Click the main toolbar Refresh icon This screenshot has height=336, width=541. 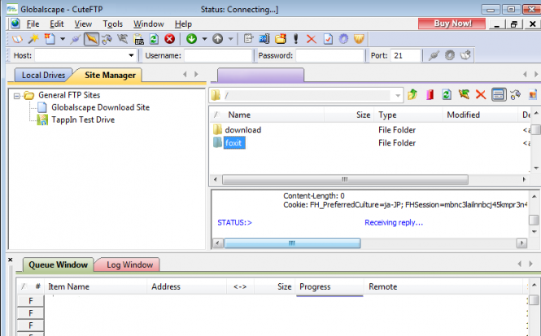click(154, 39)
